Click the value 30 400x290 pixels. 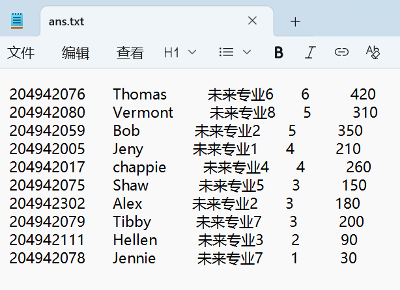click(349, 258)
